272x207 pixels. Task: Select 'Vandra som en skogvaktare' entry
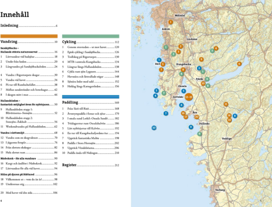pos(29,138)
